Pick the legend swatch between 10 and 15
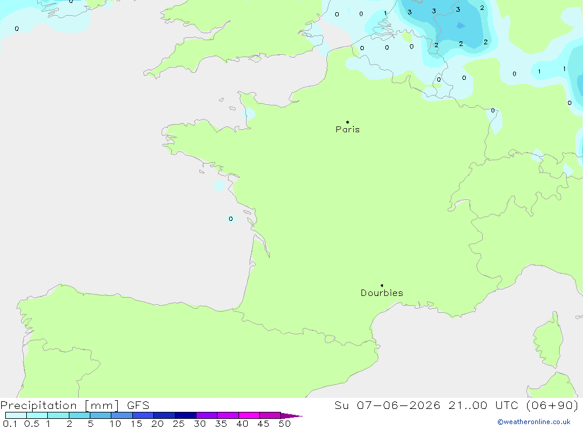Image resolution: width=583 pixels, height=427 pixels. tap(122, 415)
